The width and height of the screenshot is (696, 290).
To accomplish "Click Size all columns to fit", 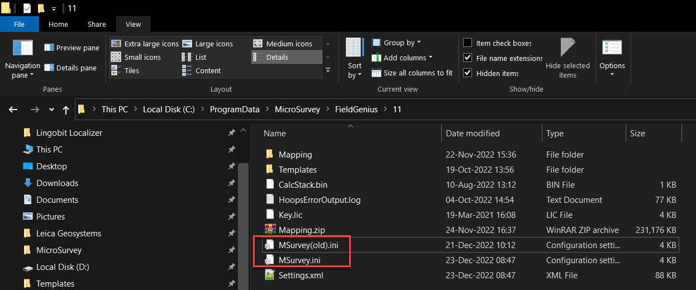I will point(412,73).
